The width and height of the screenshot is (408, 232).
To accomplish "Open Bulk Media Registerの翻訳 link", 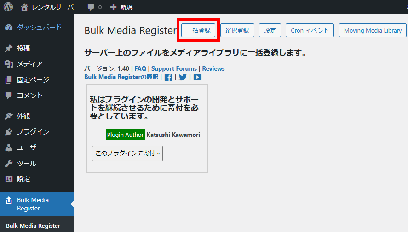I will point(121,77).
